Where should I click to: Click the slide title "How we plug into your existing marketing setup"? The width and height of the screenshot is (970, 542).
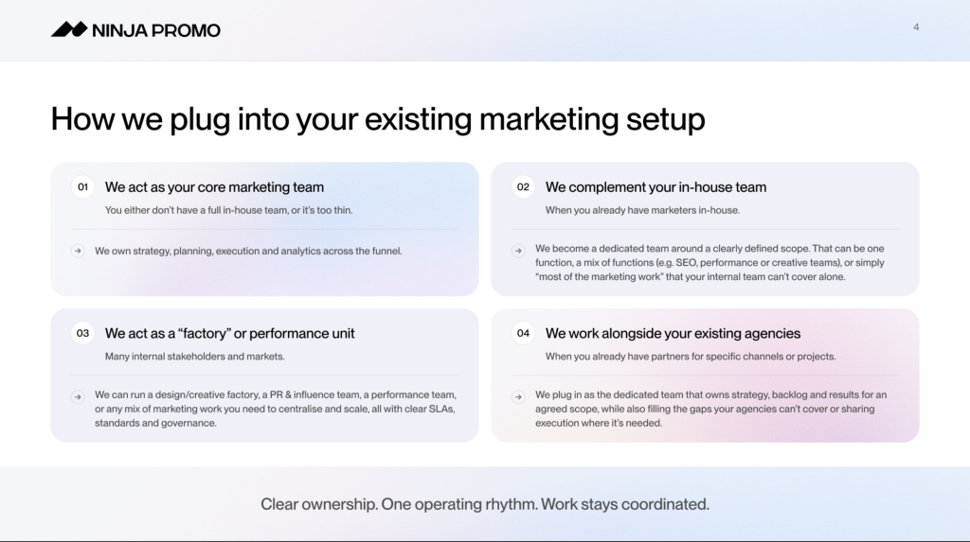click(377, 120)
